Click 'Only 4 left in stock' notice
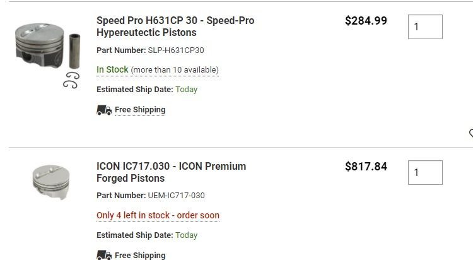Viewport: 473px width, 260px height. click(x=158, y=215)
